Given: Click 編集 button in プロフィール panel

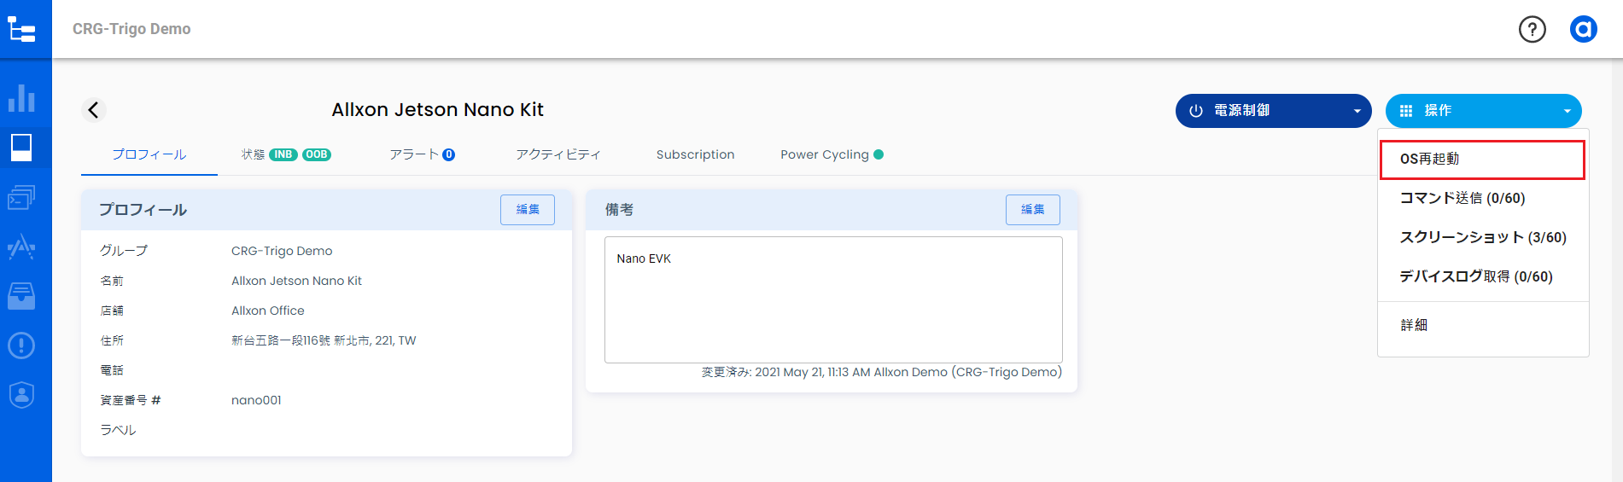Looking at the screenshot, I should pyautogui.click(x=528, y=210).
